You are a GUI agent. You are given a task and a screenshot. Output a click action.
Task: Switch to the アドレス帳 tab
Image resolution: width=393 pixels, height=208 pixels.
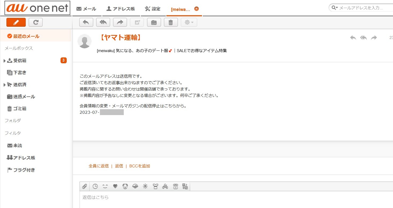(x=121, y=9)
